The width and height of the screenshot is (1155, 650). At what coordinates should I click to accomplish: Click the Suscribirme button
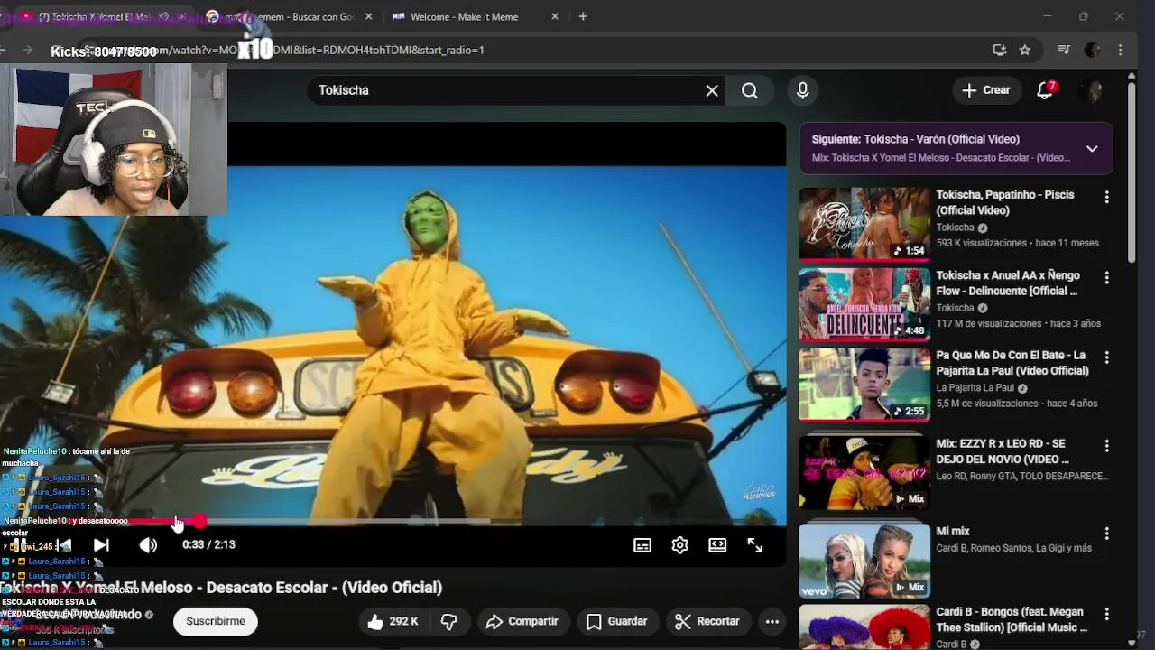pyautogui.click(x=216, y=621)
